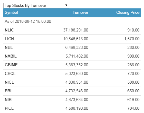Select the NBL stock symbol
This screenshot has width=144, height=113.
pos(9,47)
